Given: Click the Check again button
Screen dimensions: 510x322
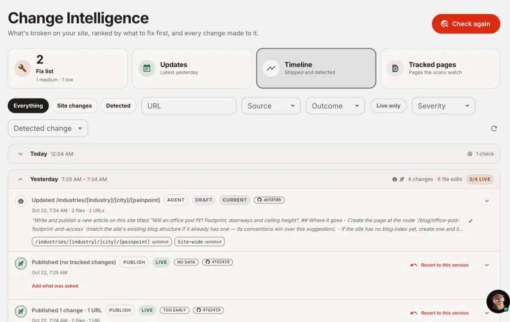Looking at the screenshot, I should click(x=465, y=24).
